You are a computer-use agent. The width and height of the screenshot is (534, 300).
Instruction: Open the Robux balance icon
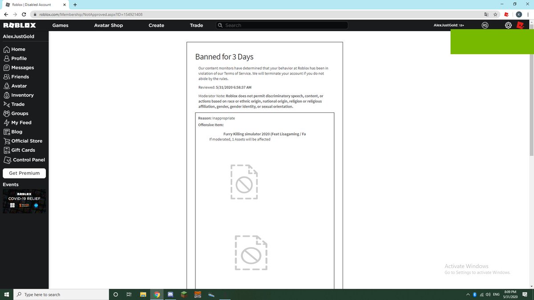coord(485,25)
